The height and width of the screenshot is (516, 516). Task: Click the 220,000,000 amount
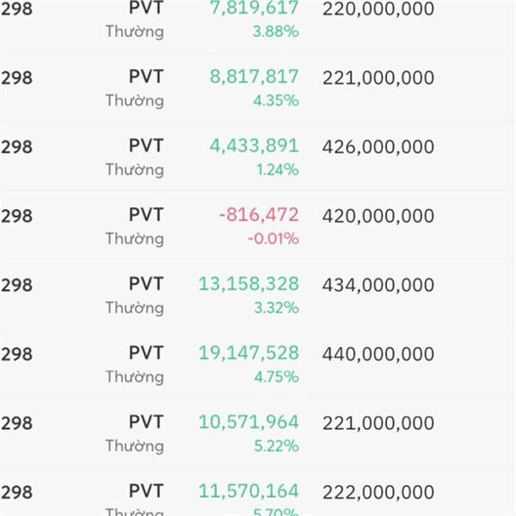point(378,9)
